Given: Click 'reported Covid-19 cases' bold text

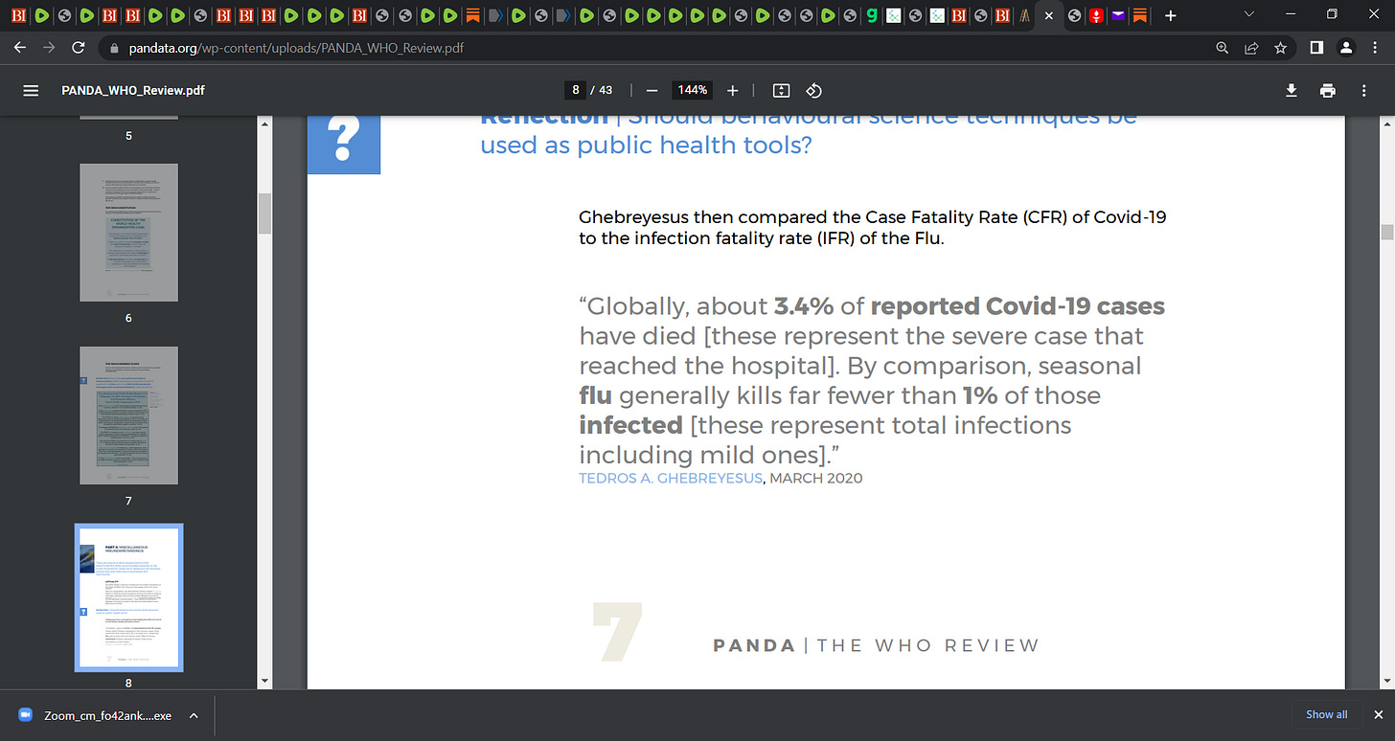Looking at the screenshot, I should tap(1018, 307).
